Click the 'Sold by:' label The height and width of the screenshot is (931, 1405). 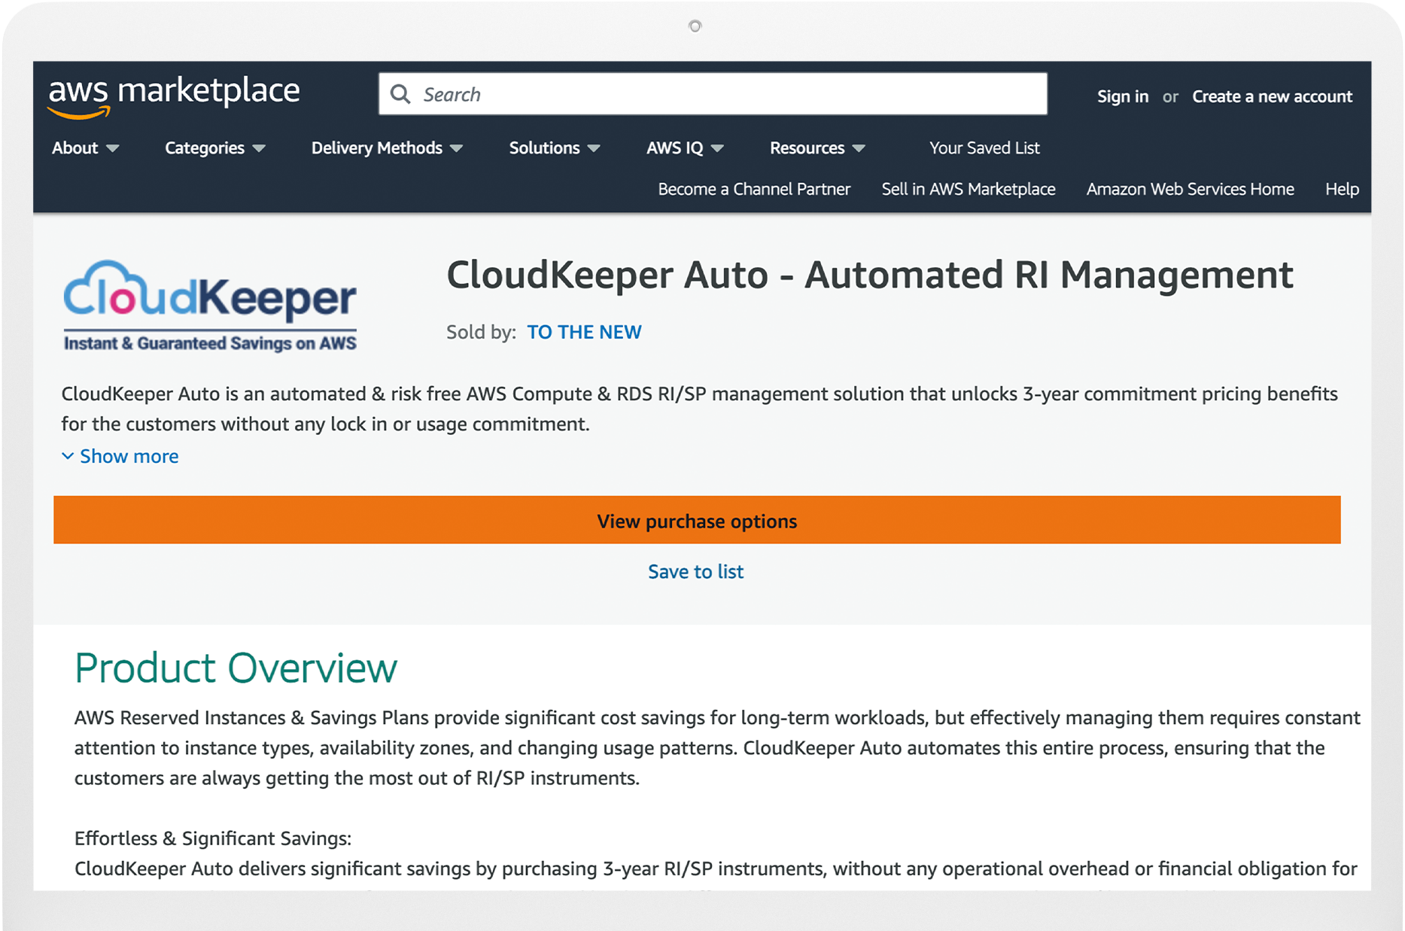(x=481, y=332)
